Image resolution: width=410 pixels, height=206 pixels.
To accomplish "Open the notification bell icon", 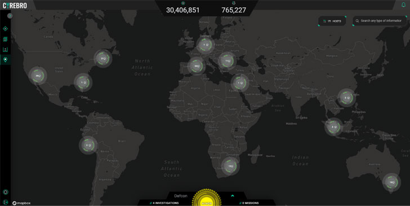I will 403,5.
